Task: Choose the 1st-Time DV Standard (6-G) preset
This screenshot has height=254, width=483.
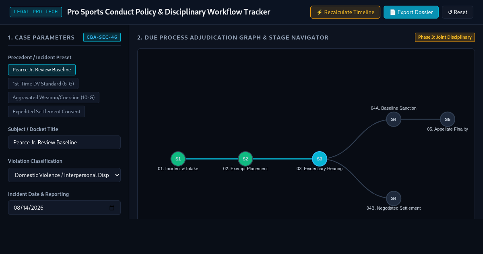Action: 43,83
